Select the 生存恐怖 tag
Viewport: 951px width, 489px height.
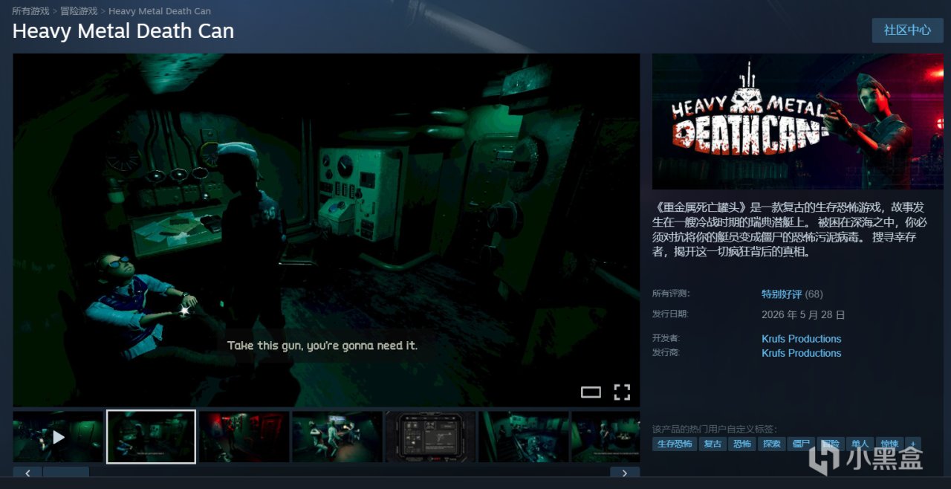675,444
